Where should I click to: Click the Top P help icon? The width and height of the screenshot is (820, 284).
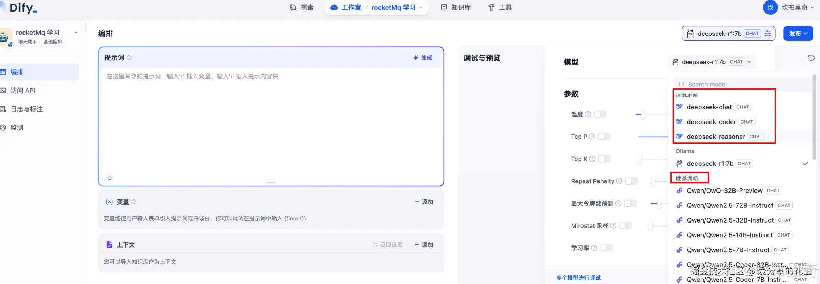tap(592, 137)
